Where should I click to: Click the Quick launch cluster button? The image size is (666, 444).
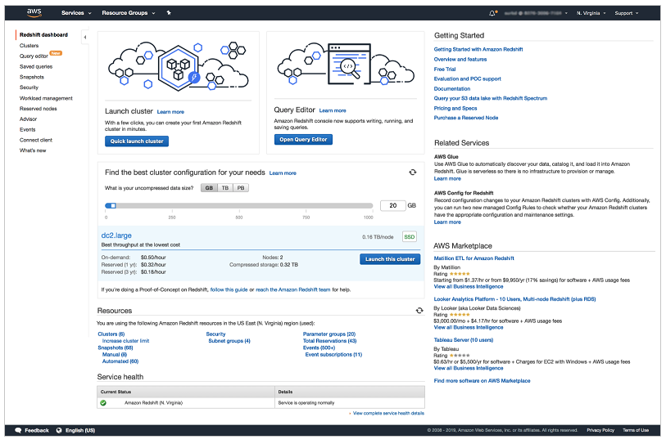pyautogui.click(x=137, y=141)
